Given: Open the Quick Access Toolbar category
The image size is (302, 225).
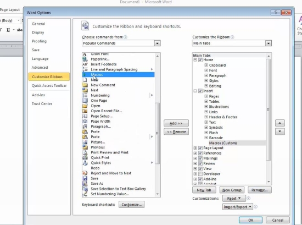Looking at the screenshot, I should (x=49, y=85).
